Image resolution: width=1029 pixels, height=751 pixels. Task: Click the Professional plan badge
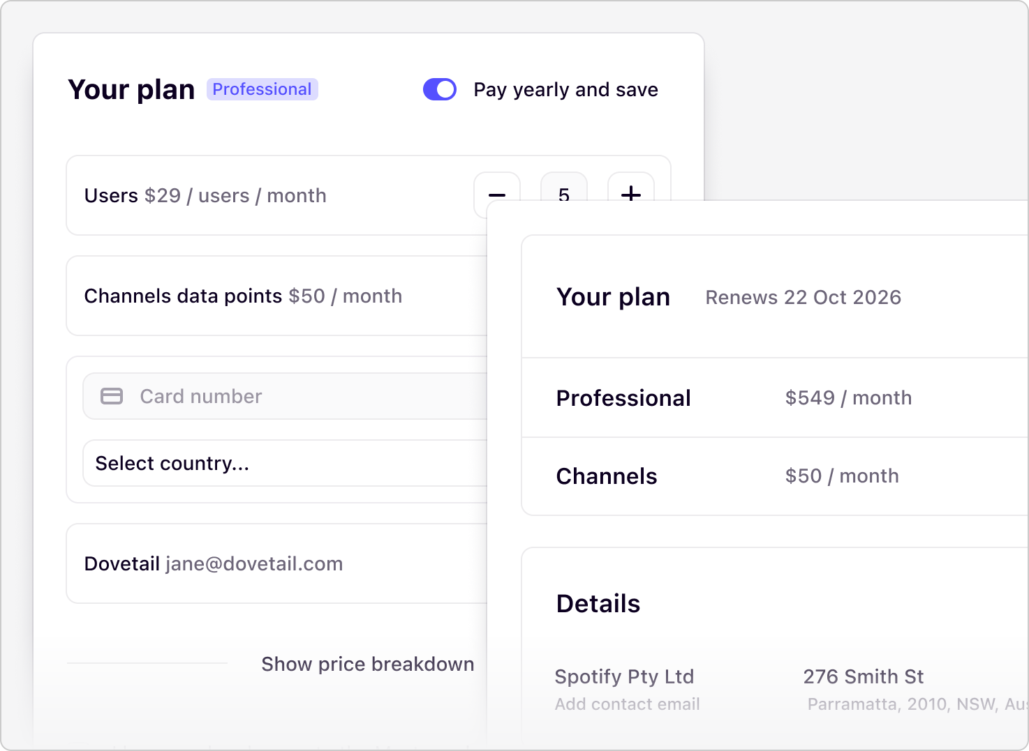262,89
